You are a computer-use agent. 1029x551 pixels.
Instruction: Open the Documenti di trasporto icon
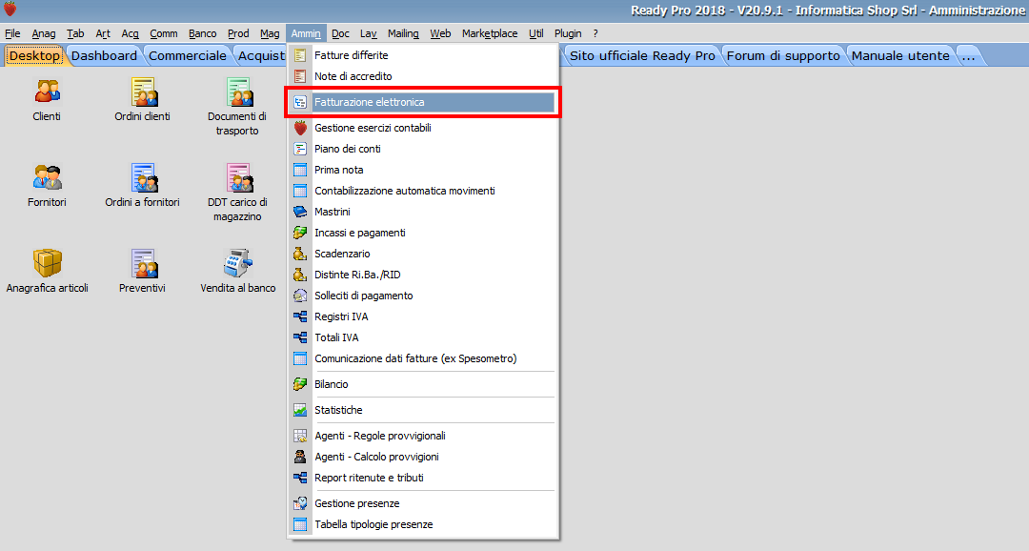click(x=238, y=92)
